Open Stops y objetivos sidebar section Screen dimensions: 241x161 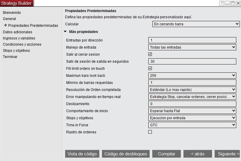coord(16,51)
